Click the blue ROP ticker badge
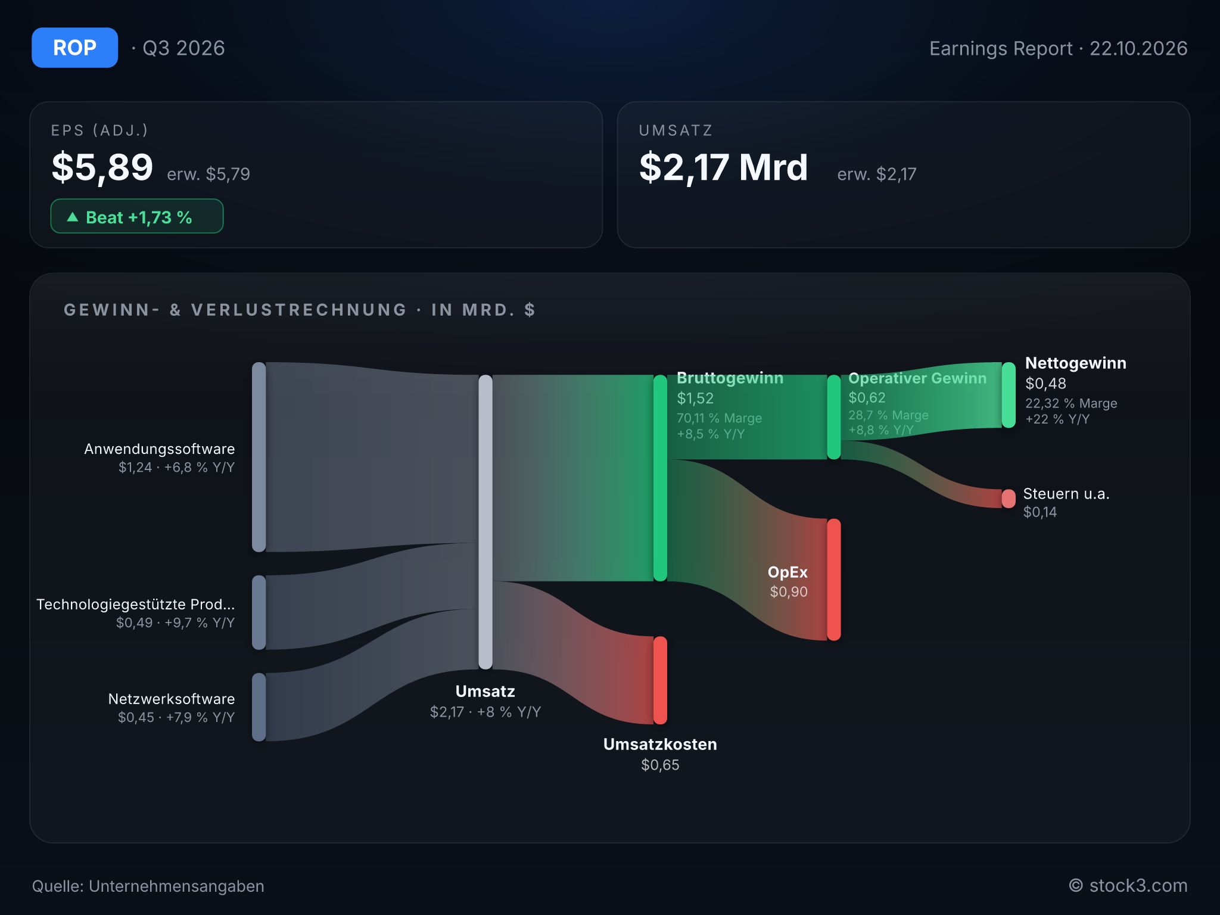1220x915 pixels. tap(74, 48)
